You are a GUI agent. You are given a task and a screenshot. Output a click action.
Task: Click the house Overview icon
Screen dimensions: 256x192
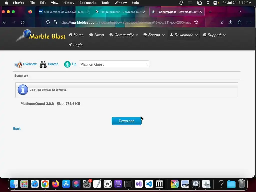[18, 65]
